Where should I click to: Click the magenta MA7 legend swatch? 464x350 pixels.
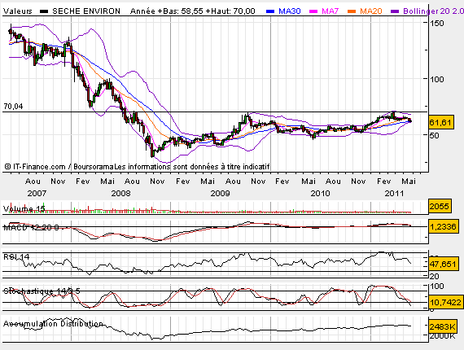pos(313,11)
